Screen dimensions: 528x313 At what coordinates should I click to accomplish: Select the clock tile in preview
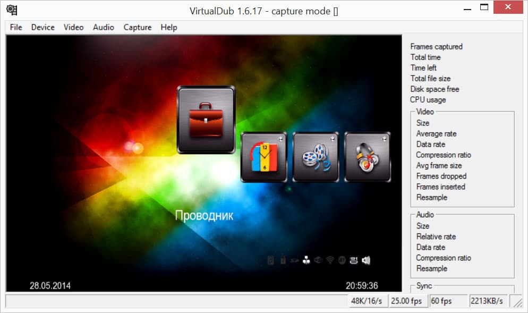pos(264,157)
